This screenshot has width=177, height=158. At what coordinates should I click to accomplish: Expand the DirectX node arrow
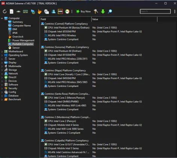coord(2,77)
